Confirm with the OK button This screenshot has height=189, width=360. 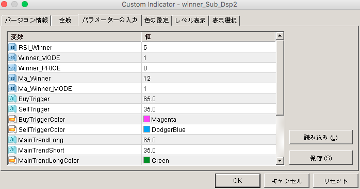[x=238, y=181]
